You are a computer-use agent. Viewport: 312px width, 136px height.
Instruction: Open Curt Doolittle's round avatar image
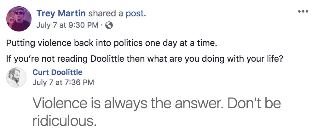pyautogui.click(x=17, y=77)
